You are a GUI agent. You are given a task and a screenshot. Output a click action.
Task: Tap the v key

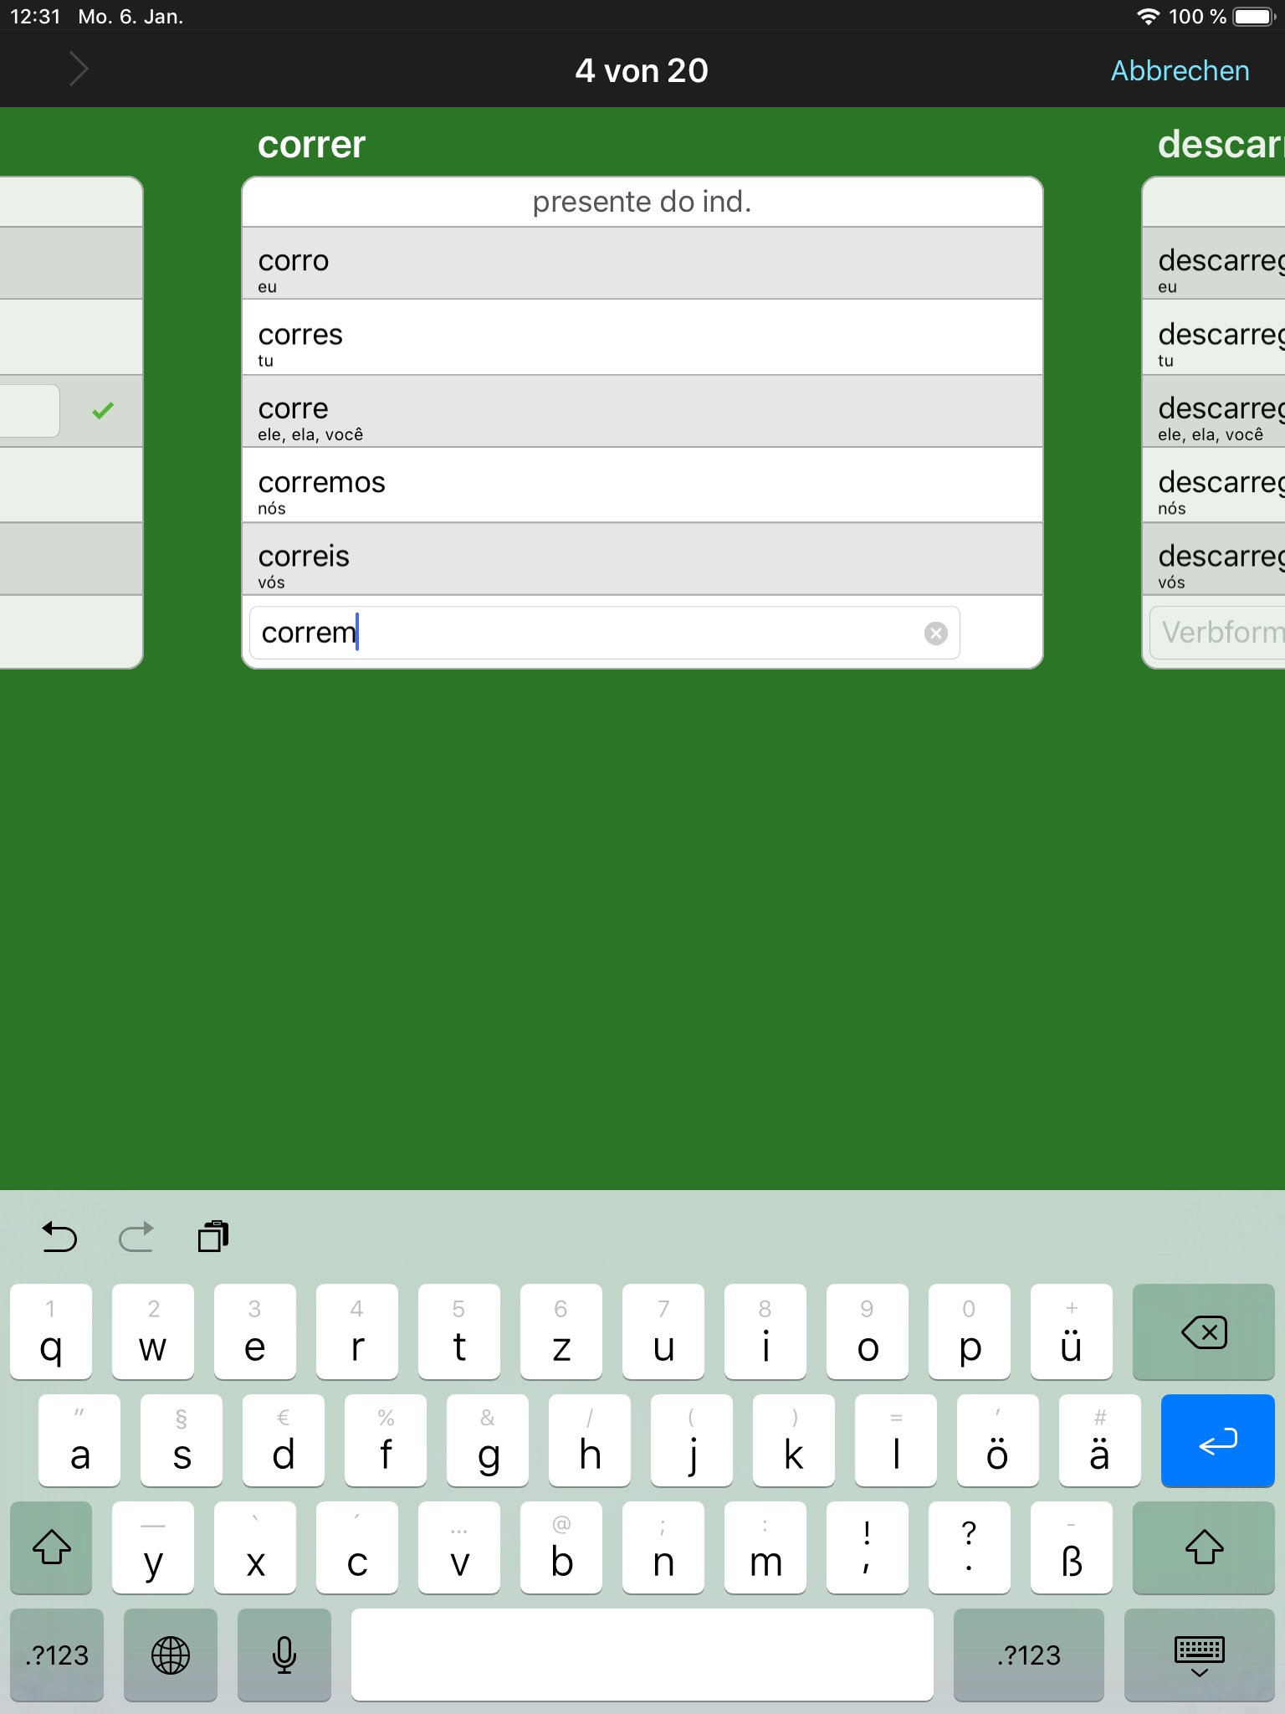459,1547
